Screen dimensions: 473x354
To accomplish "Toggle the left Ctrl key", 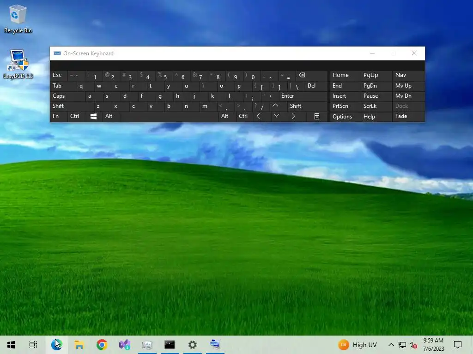I will (x=76, y=116).
